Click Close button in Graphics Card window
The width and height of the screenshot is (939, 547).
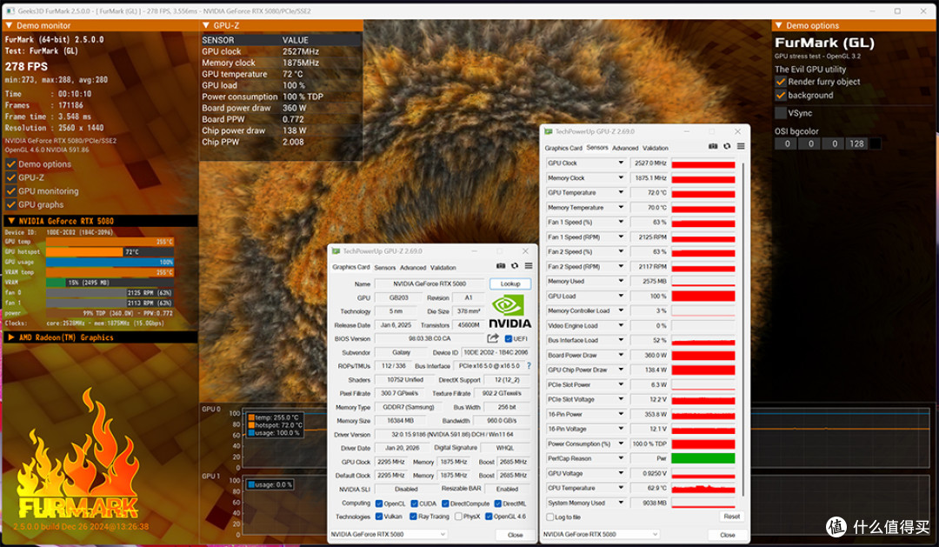(x=516, y=535)
